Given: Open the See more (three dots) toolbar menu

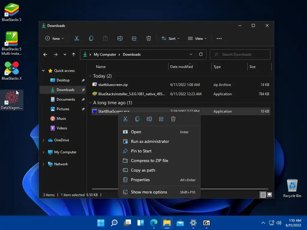Looking at the screenshot, I should click(x=219, y=39).
